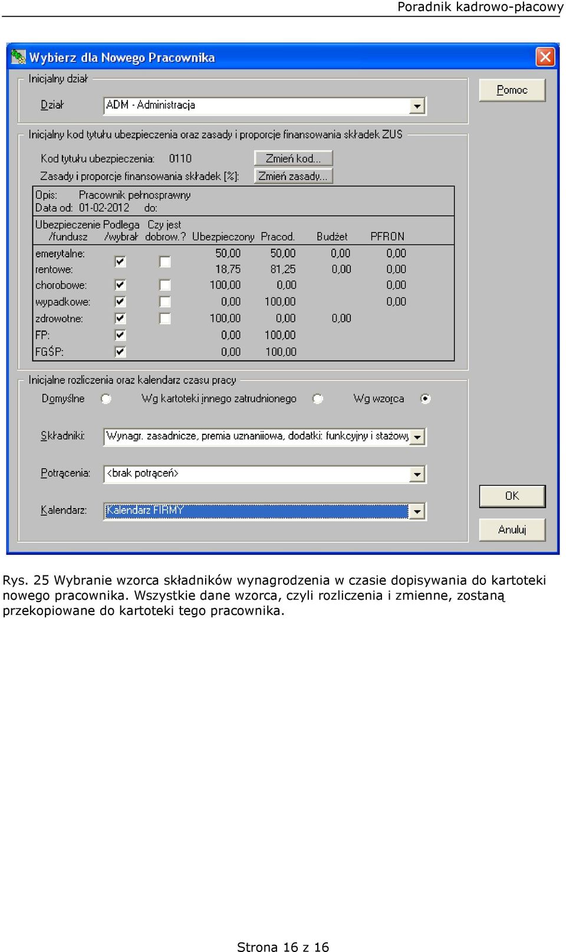Screen dimensions: 566x952
Task: Expand the Składniki dropdown arrow
Action: pos(417,437)
